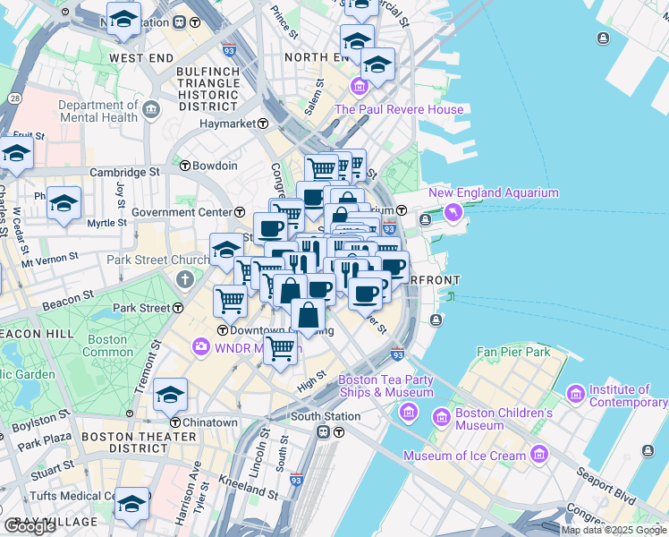Click shopping cart marker below WNDR Museum

(280, 352)
